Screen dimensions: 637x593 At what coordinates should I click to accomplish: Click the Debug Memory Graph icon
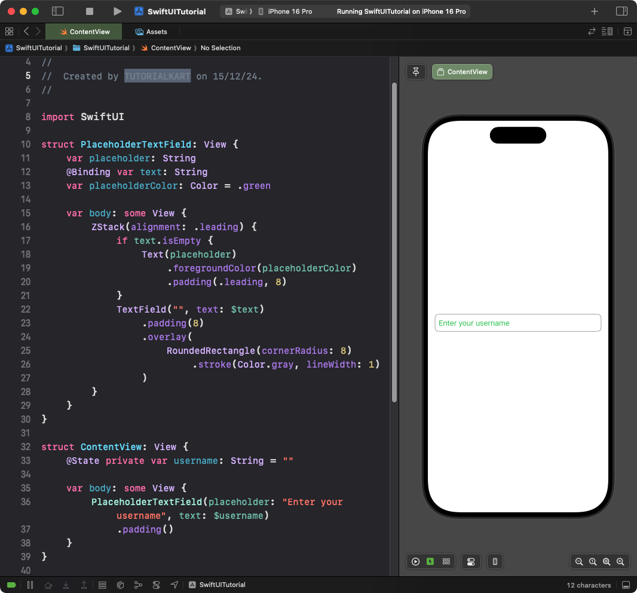(x=138, y=585)
